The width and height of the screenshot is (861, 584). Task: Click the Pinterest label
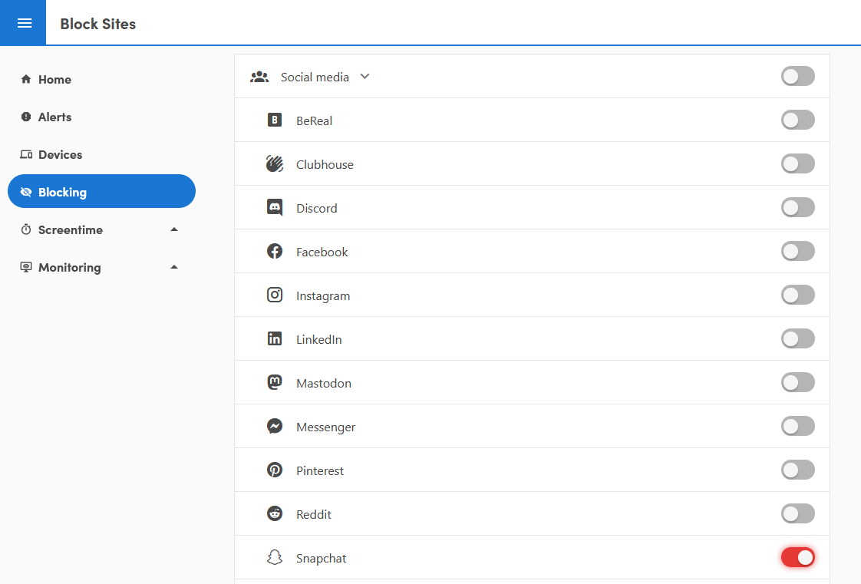pos(319,470)
